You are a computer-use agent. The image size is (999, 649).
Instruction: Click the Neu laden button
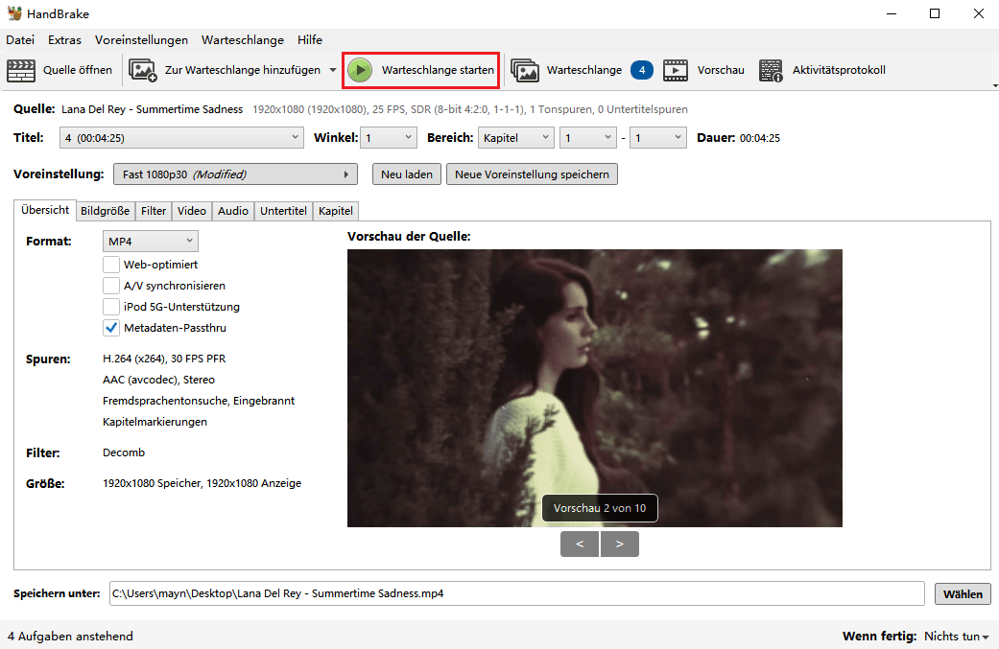[407, 174]
